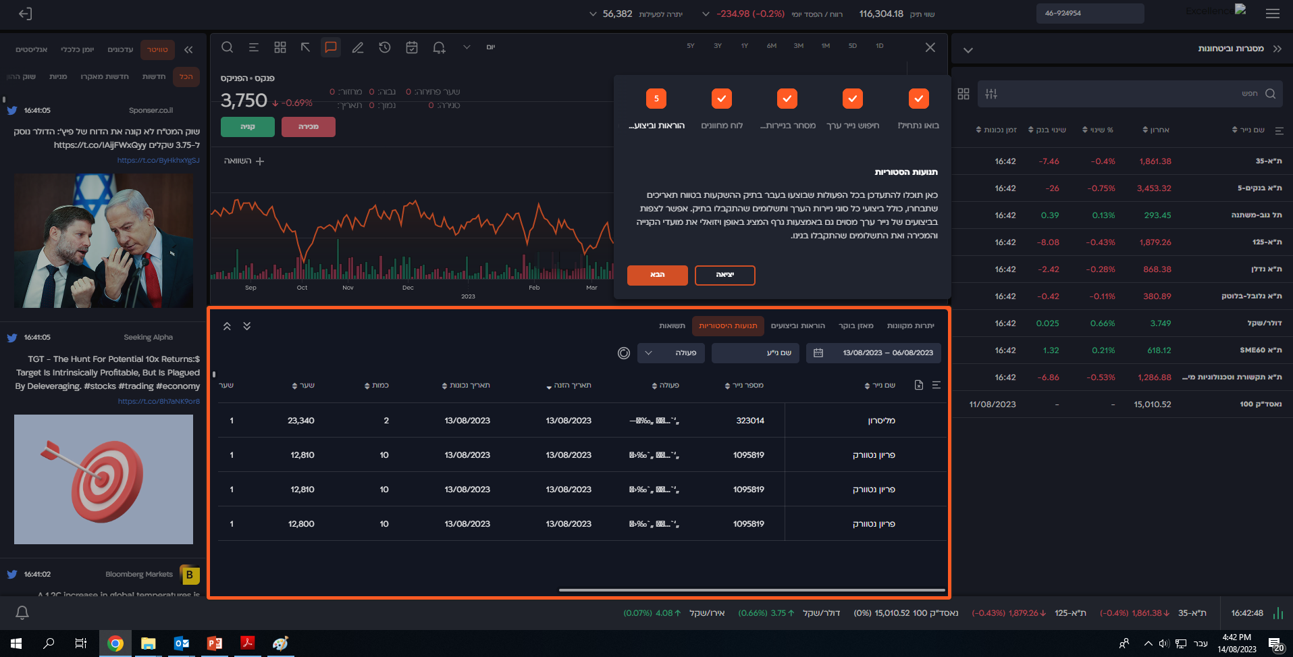
Task: Click the search magnifier icon in chart toolbar
Action: point(228,47)
